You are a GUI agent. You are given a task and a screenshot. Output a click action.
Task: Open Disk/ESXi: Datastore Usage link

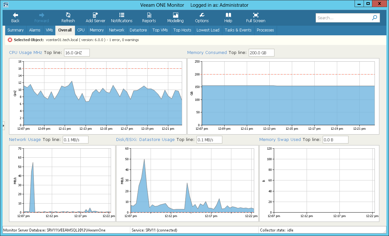[145, 140]
